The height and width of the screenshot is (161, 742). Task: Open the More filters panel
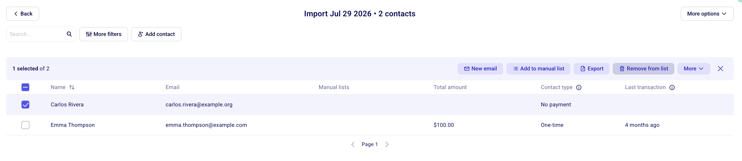click(103, 34)
